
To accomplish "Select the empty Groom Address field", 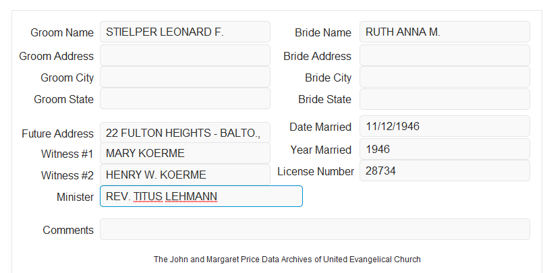I will (x=185, y=55).
